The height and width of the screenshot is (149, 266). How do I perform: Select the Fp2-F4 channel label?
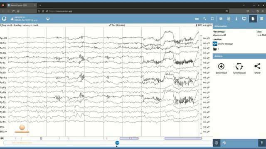(x=3, y=78)
